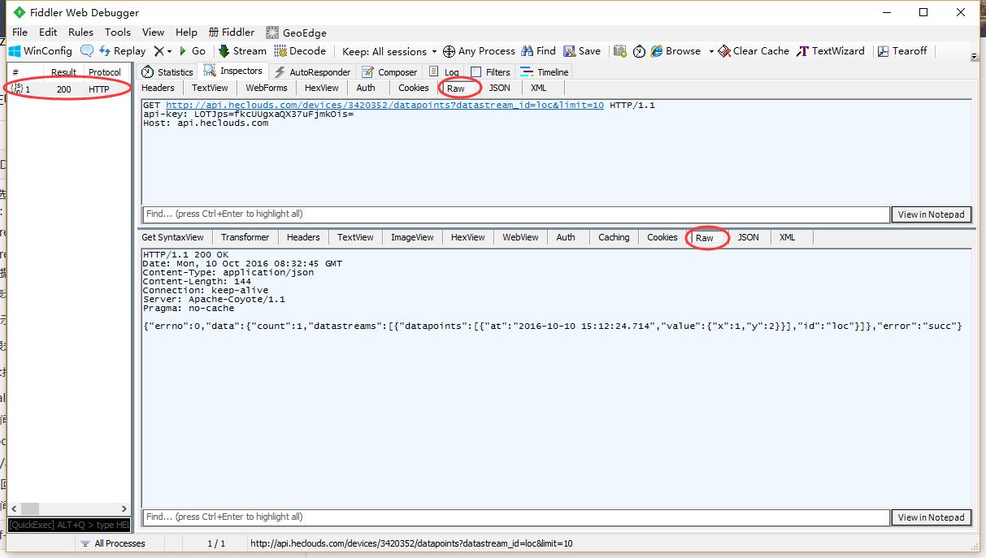Click the HTTP/1.1 200 OK response line
The width and height of the screenshot is (986, 558).
185,255
